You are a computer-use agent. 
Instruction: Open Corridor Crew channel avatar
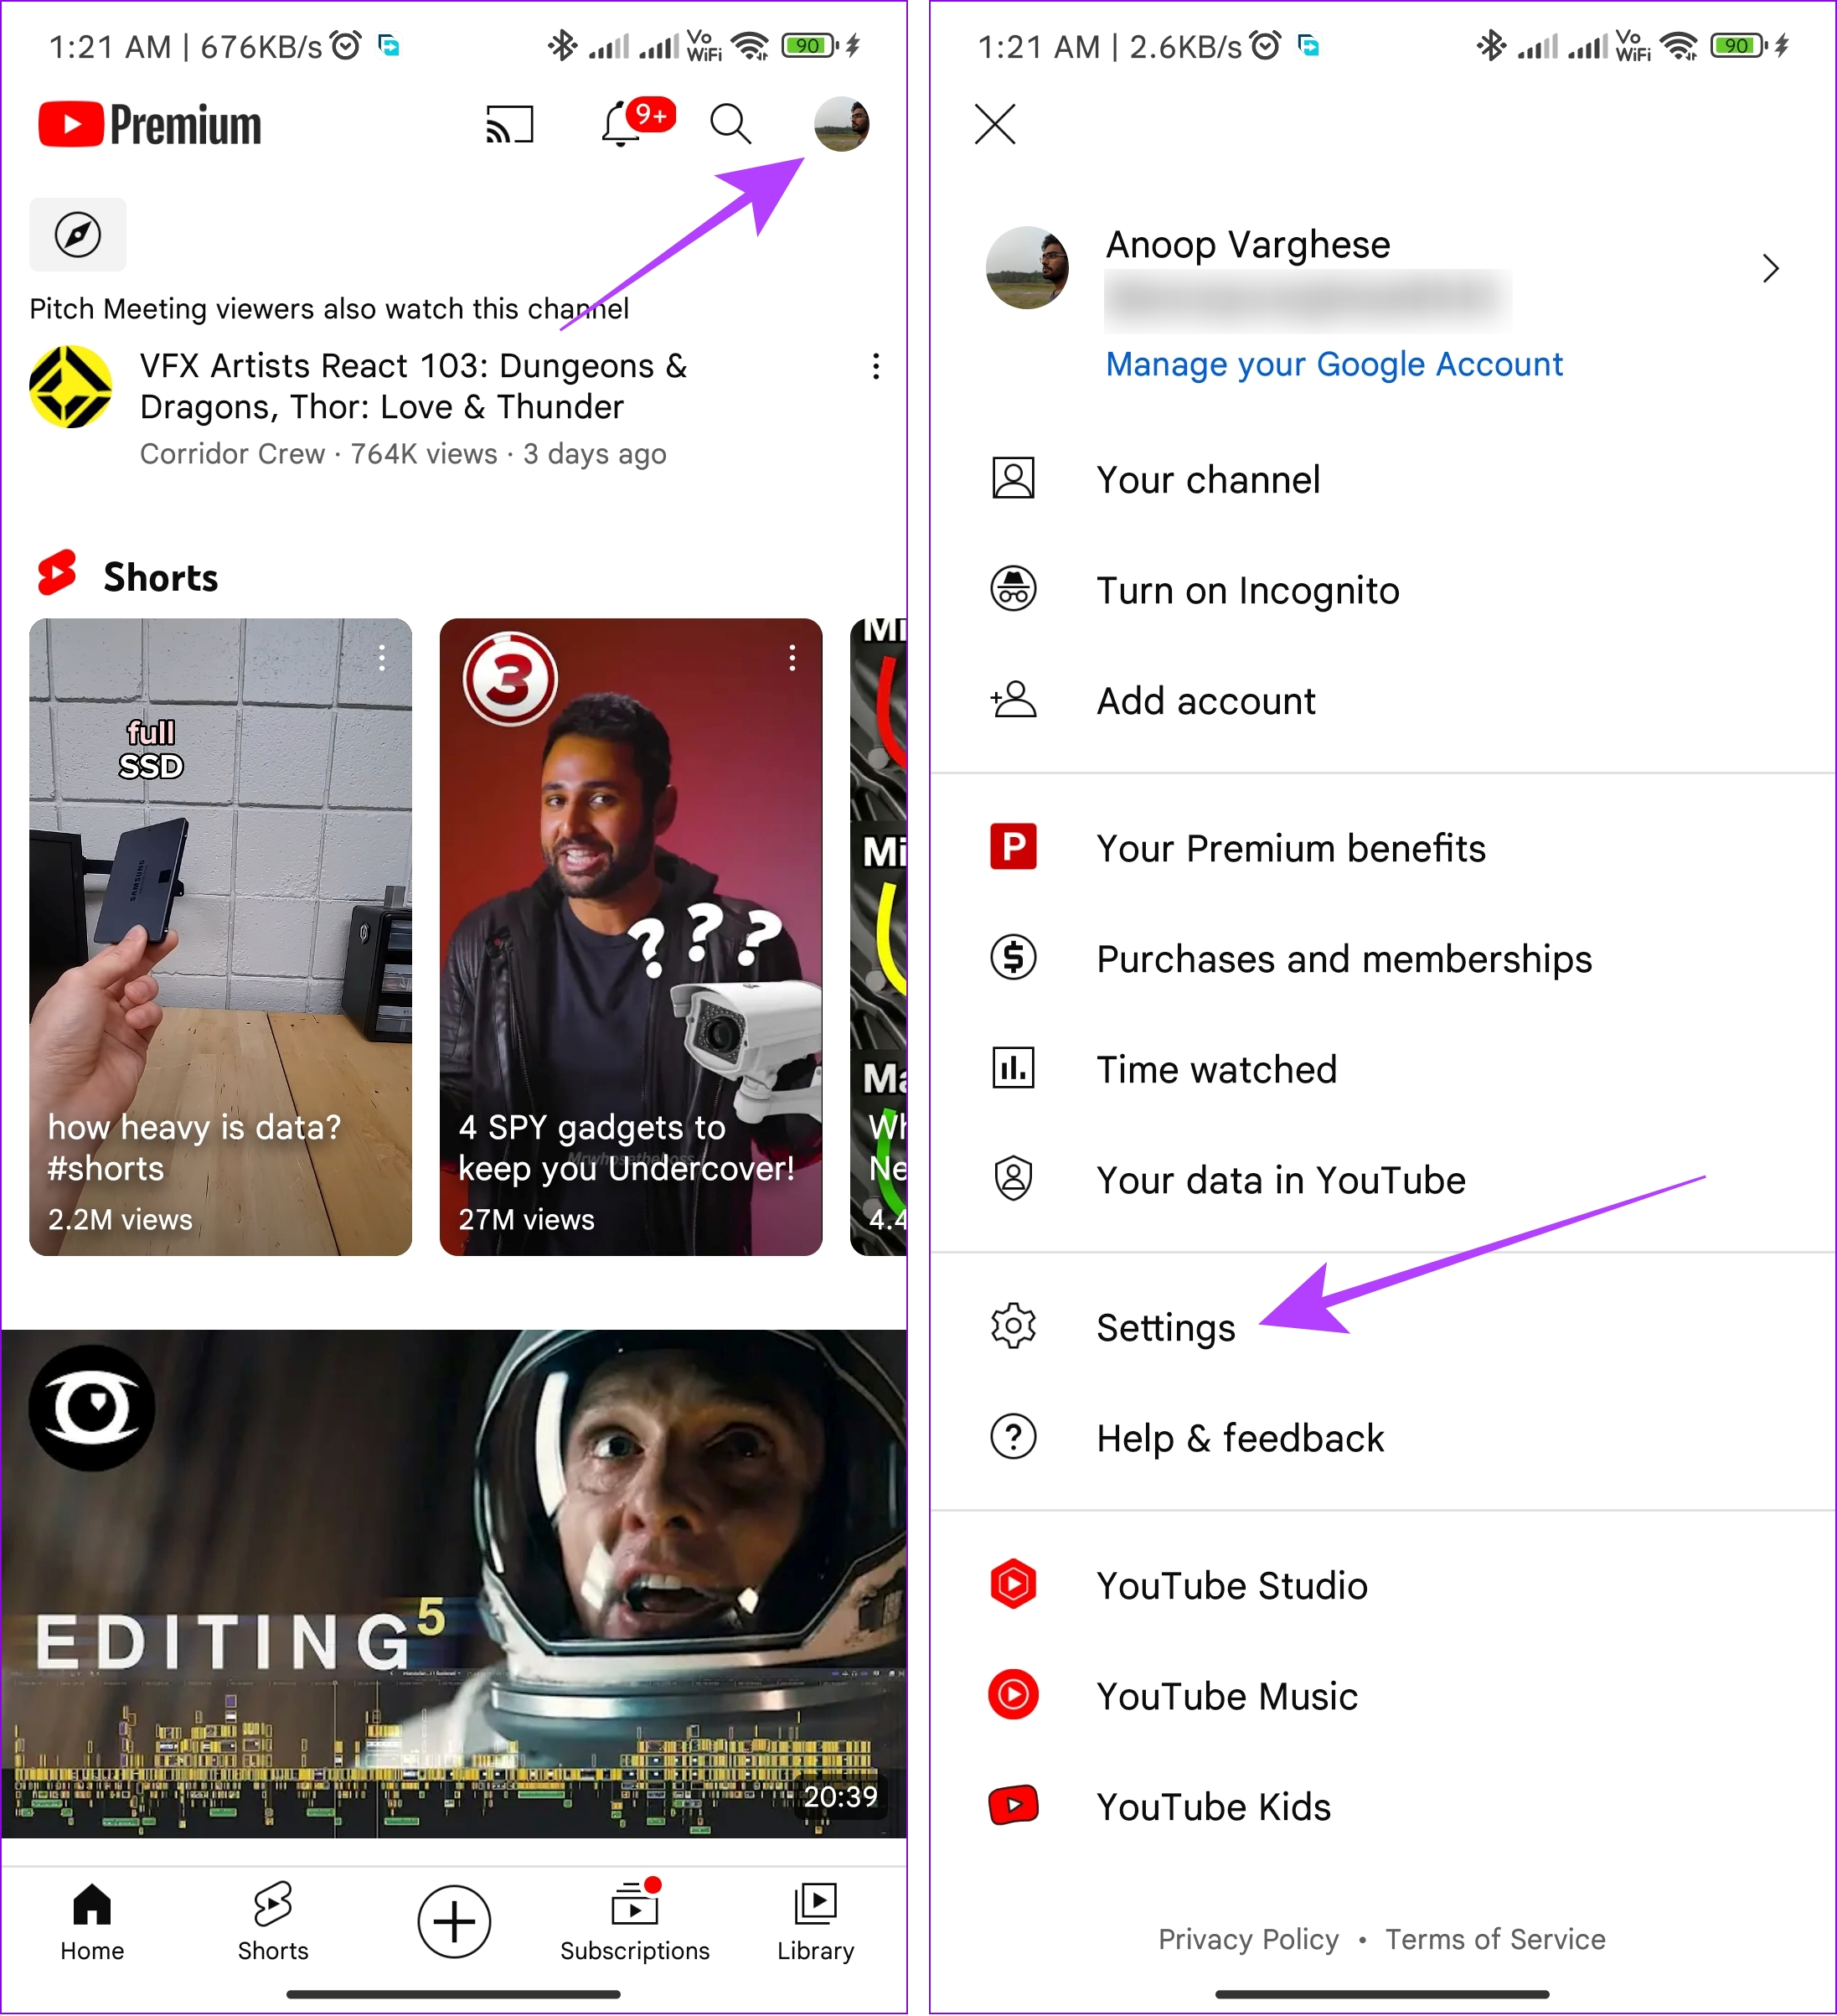(70, 387)
